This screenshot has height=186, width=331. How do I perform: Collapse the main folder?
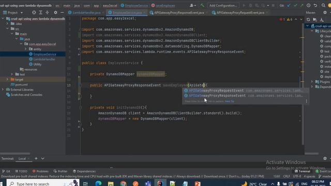(12, 34)
